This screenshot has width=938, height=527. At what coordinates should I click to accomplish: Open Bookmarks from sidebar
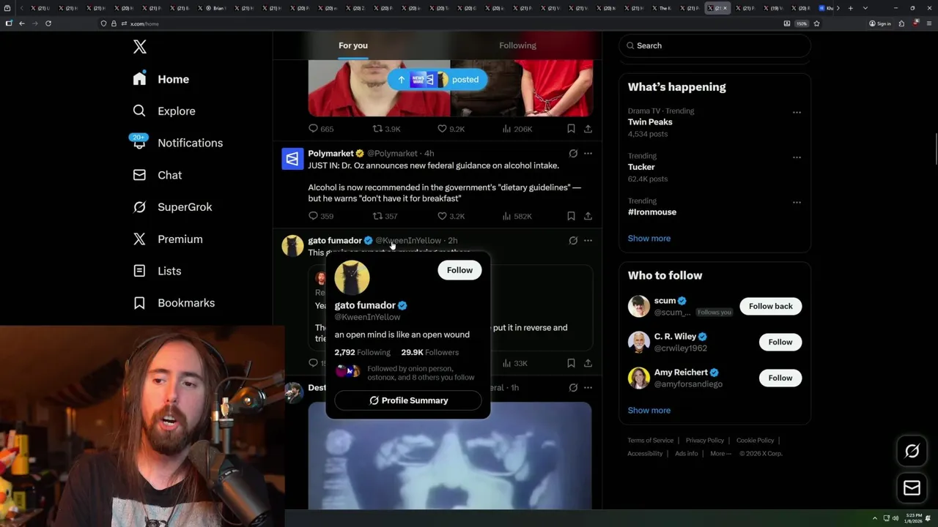(x=174, y=303)
